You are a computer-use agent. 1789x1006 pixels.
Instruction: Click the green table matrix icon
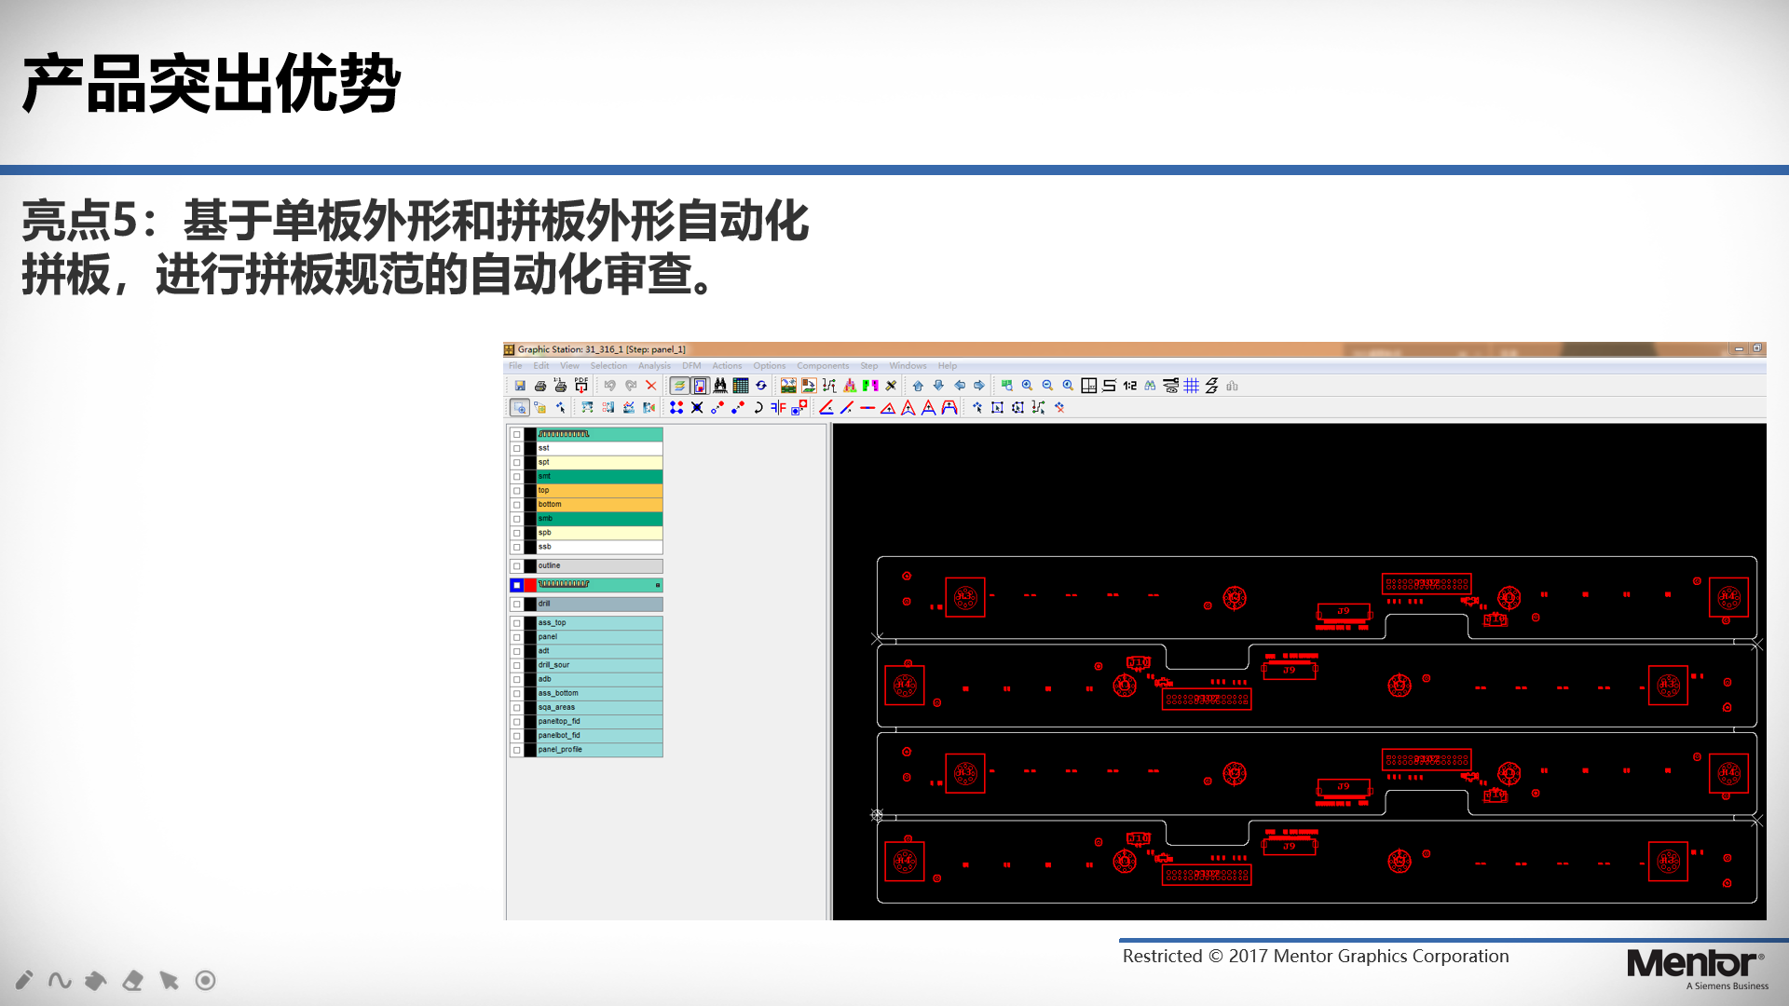point(741,386)
